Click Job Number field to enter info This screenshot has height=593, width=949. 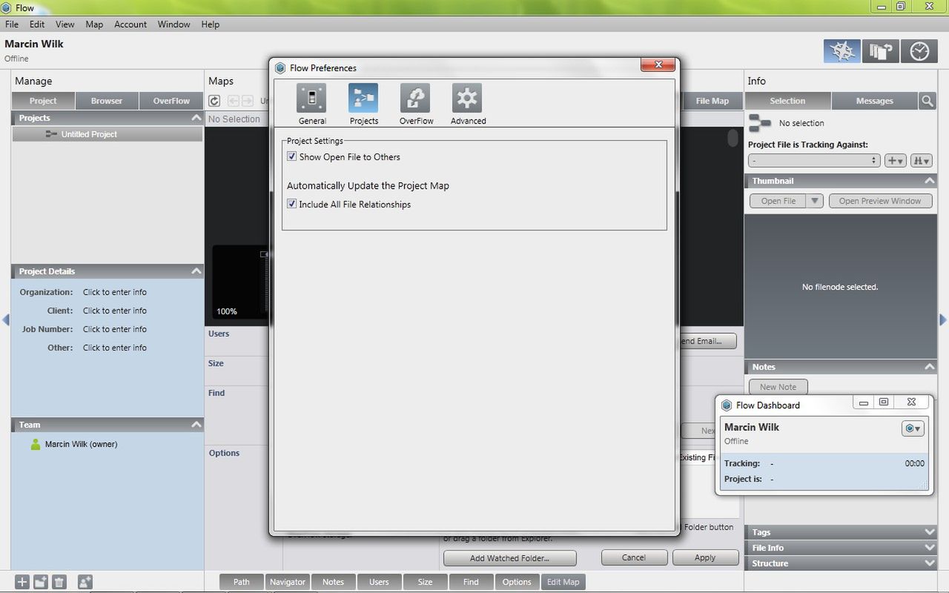tap(115, 329)
